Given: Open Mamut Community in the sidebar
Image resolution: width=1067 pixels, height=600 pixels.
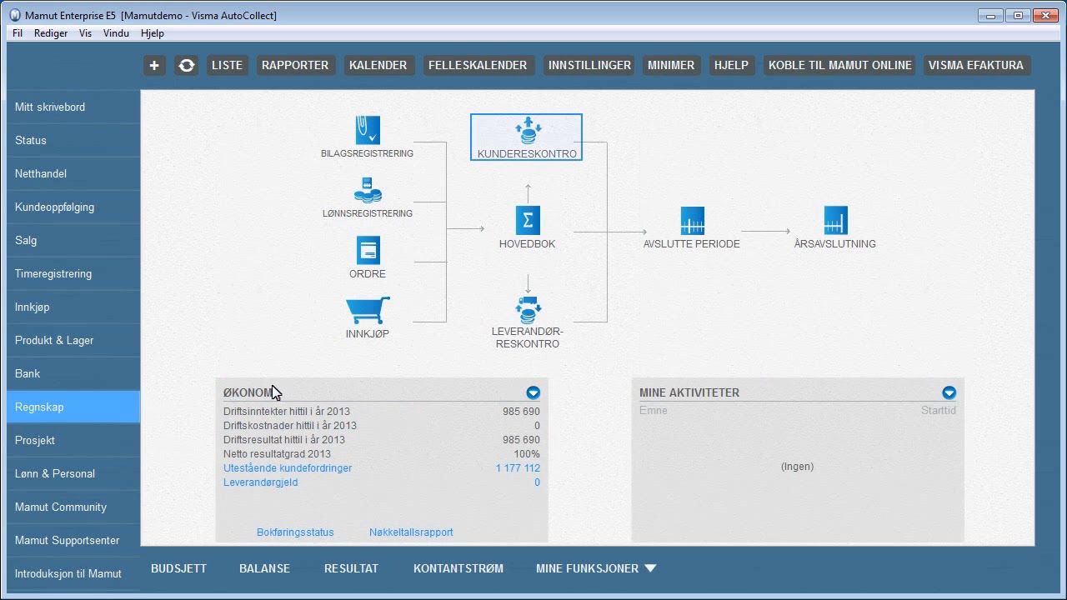Looking at the screenshot, I should point(73,507).
